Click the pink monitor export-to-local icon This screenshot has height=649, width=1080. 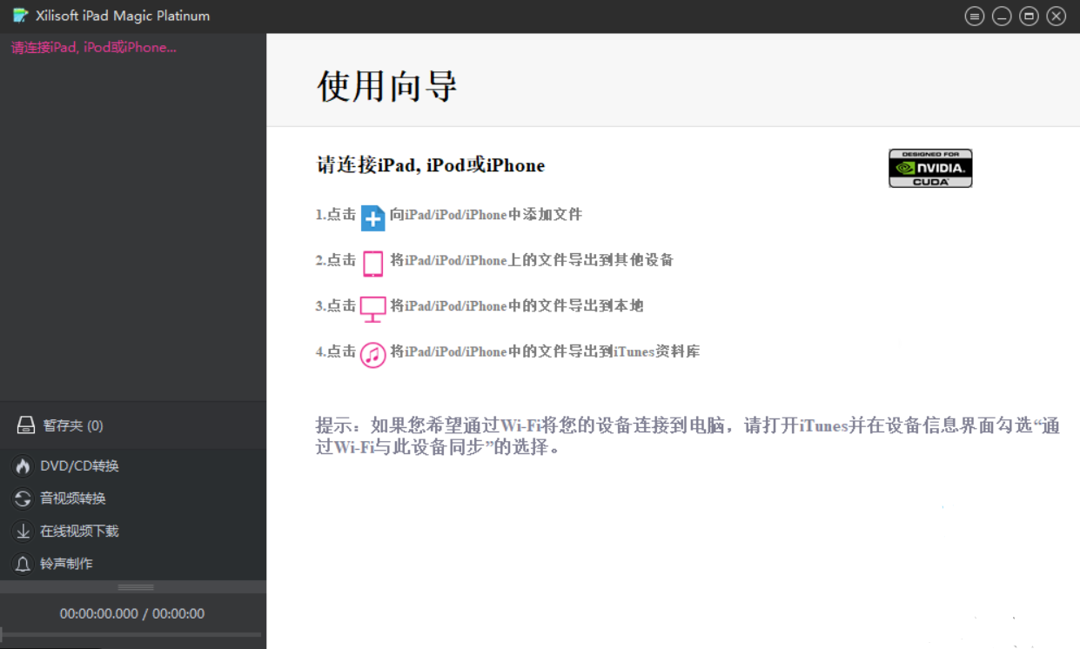(x=373, y=309)
